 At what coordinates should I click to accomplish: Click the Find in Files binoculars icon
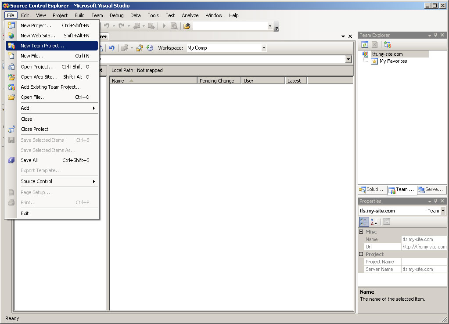tap(187, 26)
